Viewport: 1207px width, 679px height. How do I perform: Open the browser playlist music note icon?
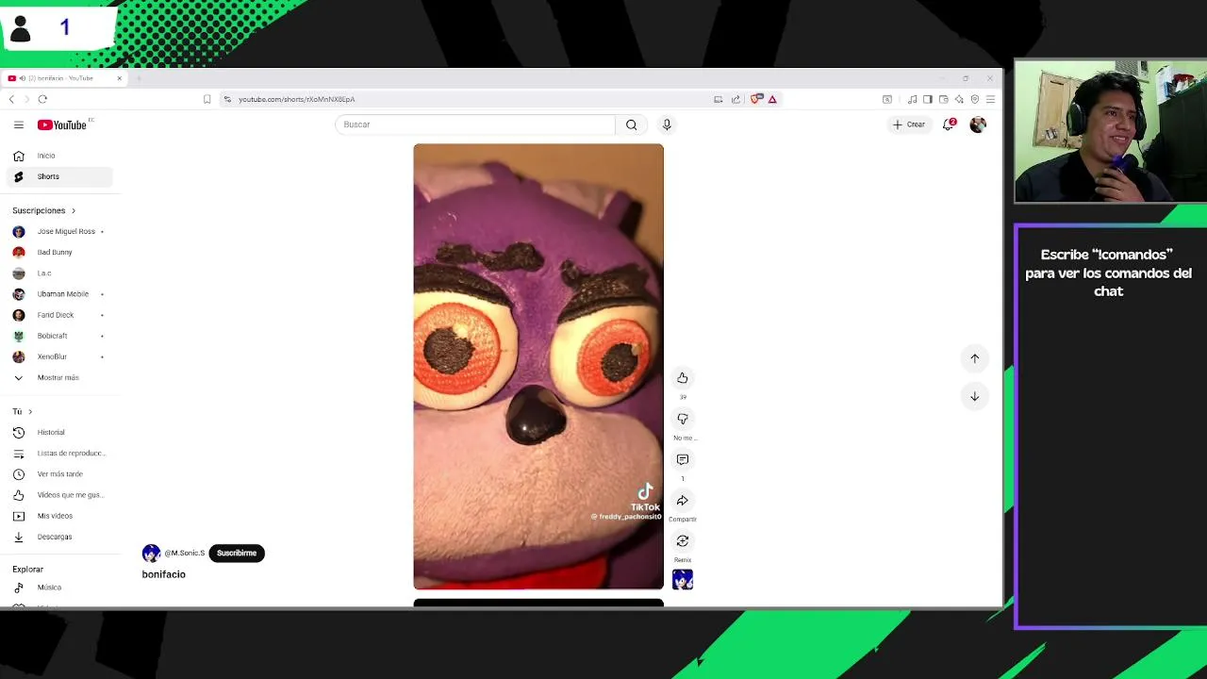[x=912, y=99]
